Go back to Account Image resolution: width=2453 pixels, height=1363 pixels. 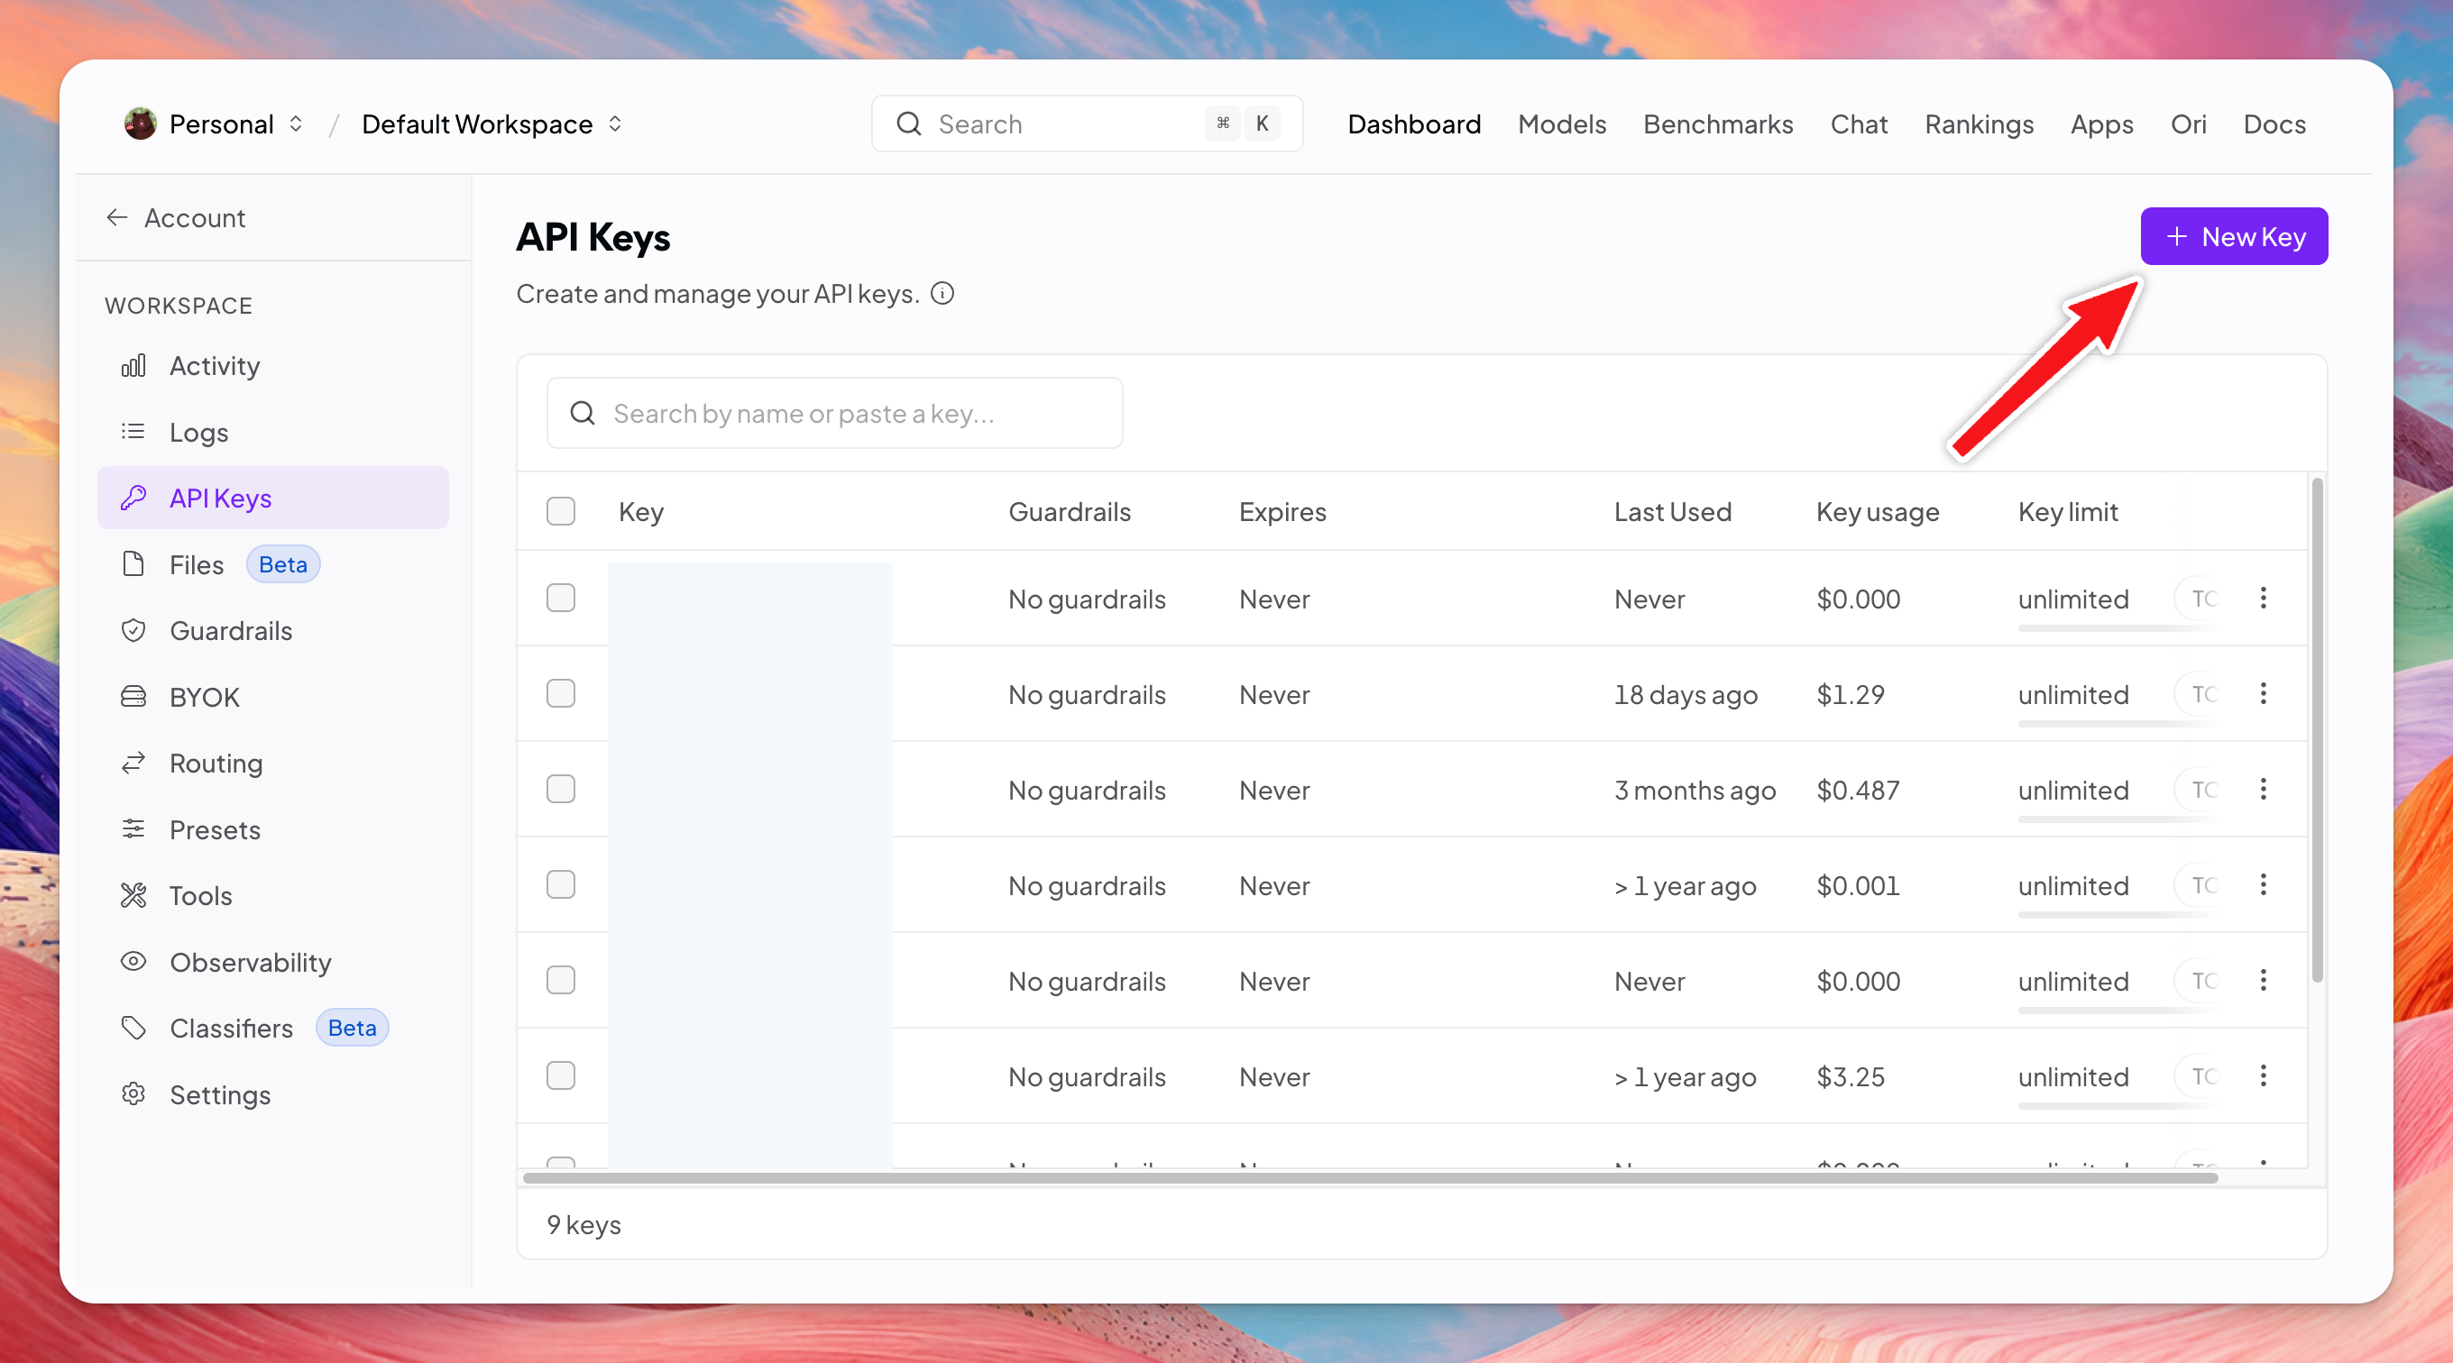[176, 218]
